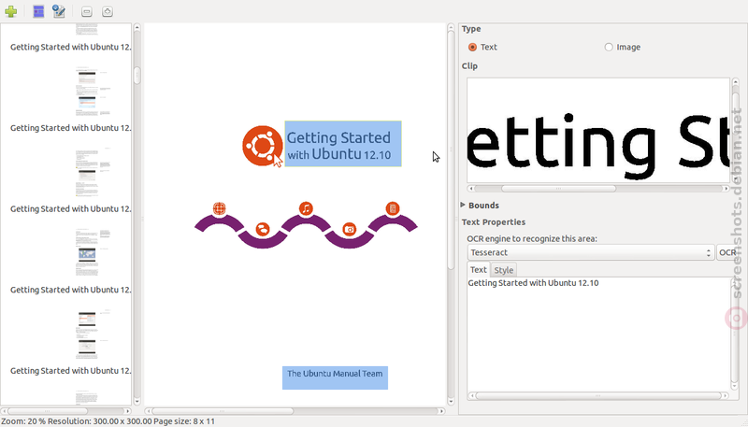This screenshot has height=427, width=748.
Task: Click right arrow of page view horizontal scrollbar
Action: pyautogui.click(x=441, y=411)
